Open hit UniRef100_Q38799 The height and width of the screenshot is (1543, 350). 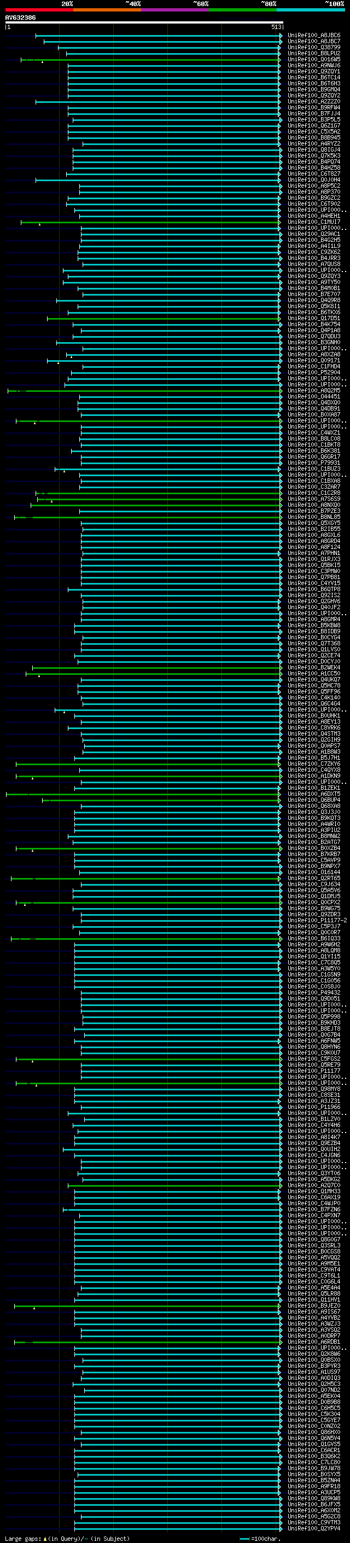point(314,47)
